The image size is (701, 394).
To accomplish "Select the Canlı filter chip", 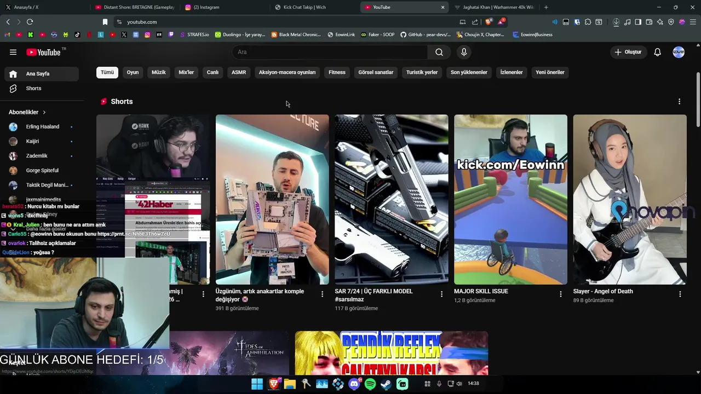I will (212, 72).
